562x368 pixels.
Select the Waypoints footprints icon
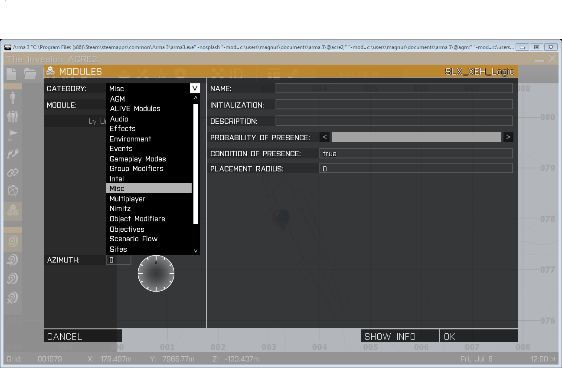tap(13, 154)
